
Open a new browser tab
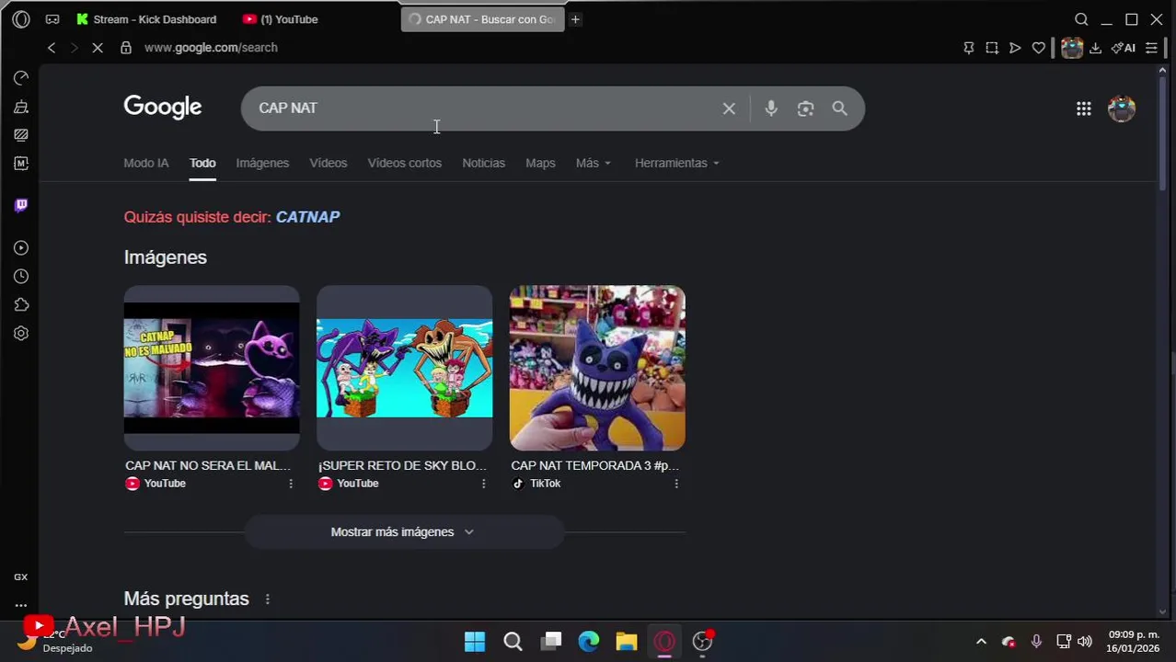575,19
